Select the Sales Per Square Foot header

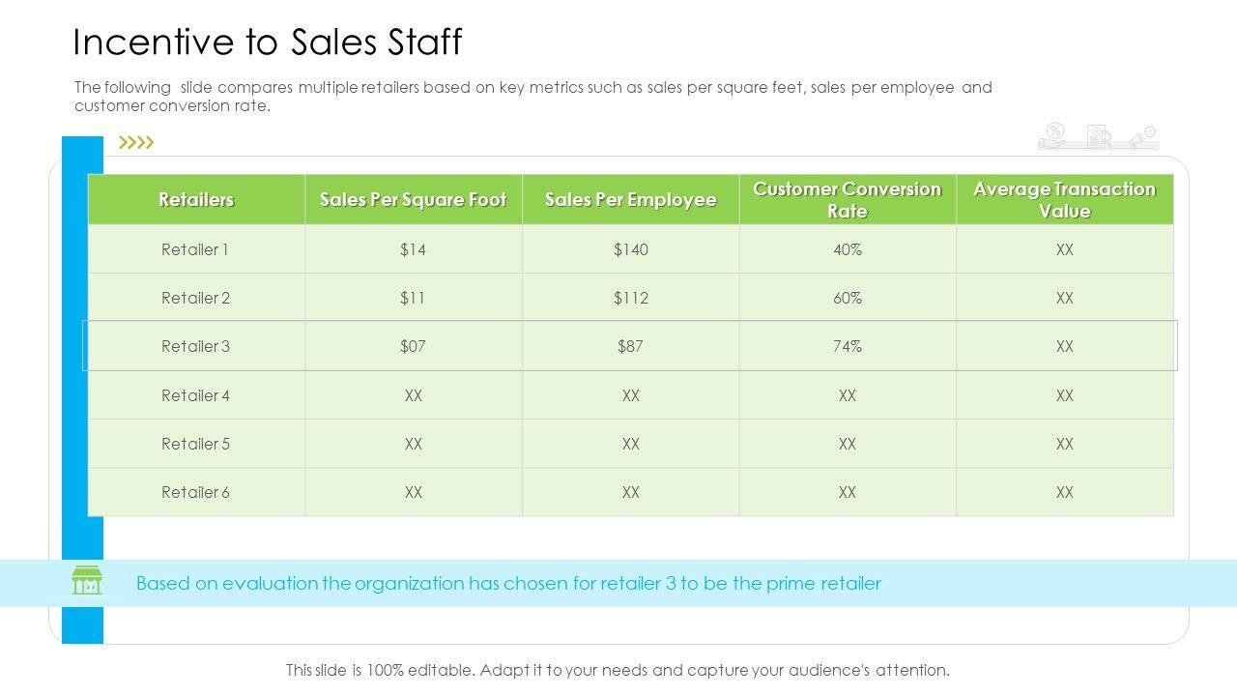(413, 200)
